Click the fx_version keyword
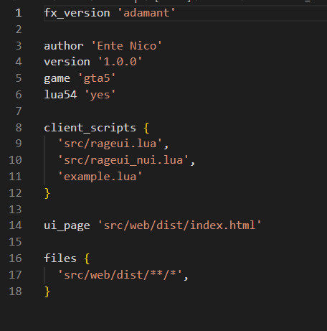This screenshot has height=331, width=327. click(x=77, y=13)
